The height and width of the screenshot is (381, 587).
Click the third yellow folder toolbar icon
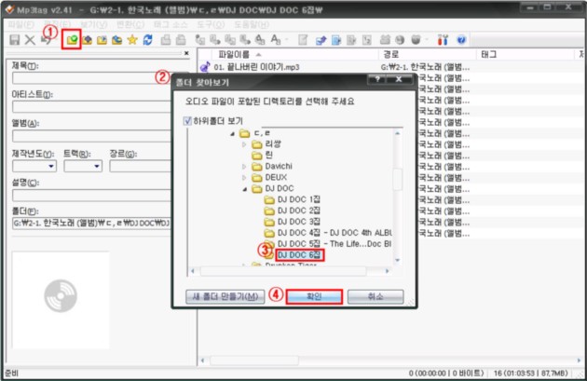(x=102, y=40)
